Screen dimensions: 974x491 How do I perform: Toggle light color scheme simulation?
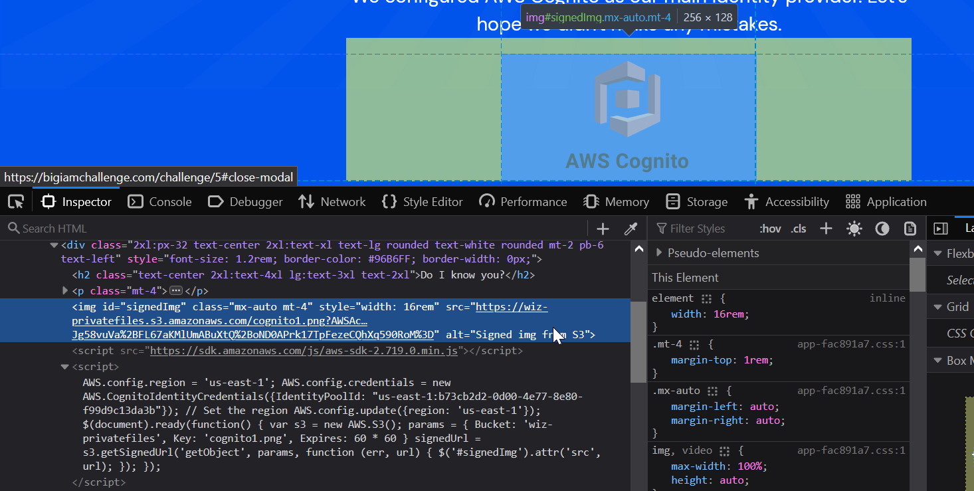[854, 229]
